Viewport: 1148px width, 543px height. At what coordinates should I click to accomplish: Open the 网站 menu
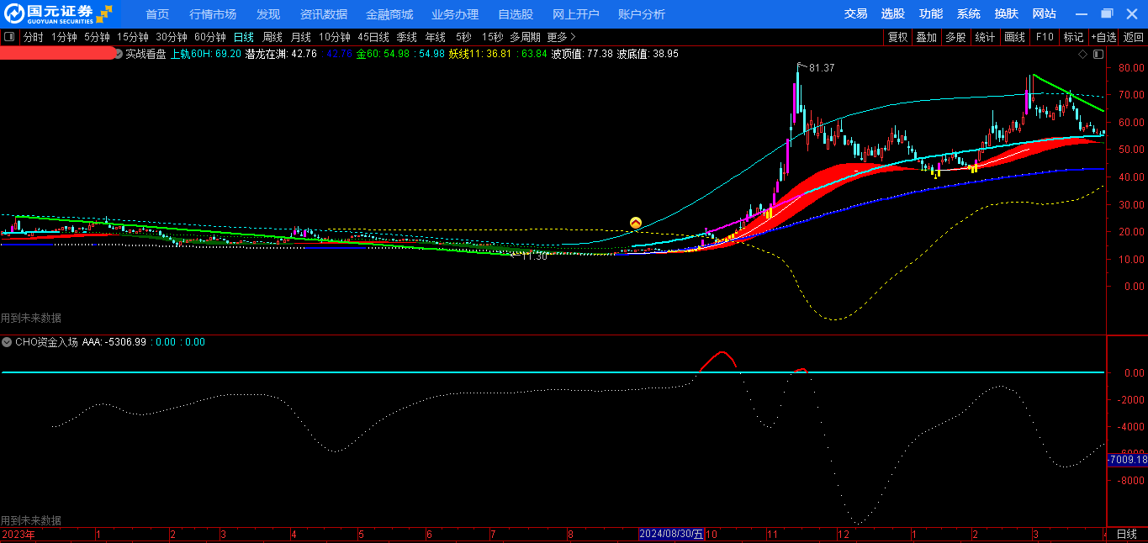click(x=1045, y=13)
